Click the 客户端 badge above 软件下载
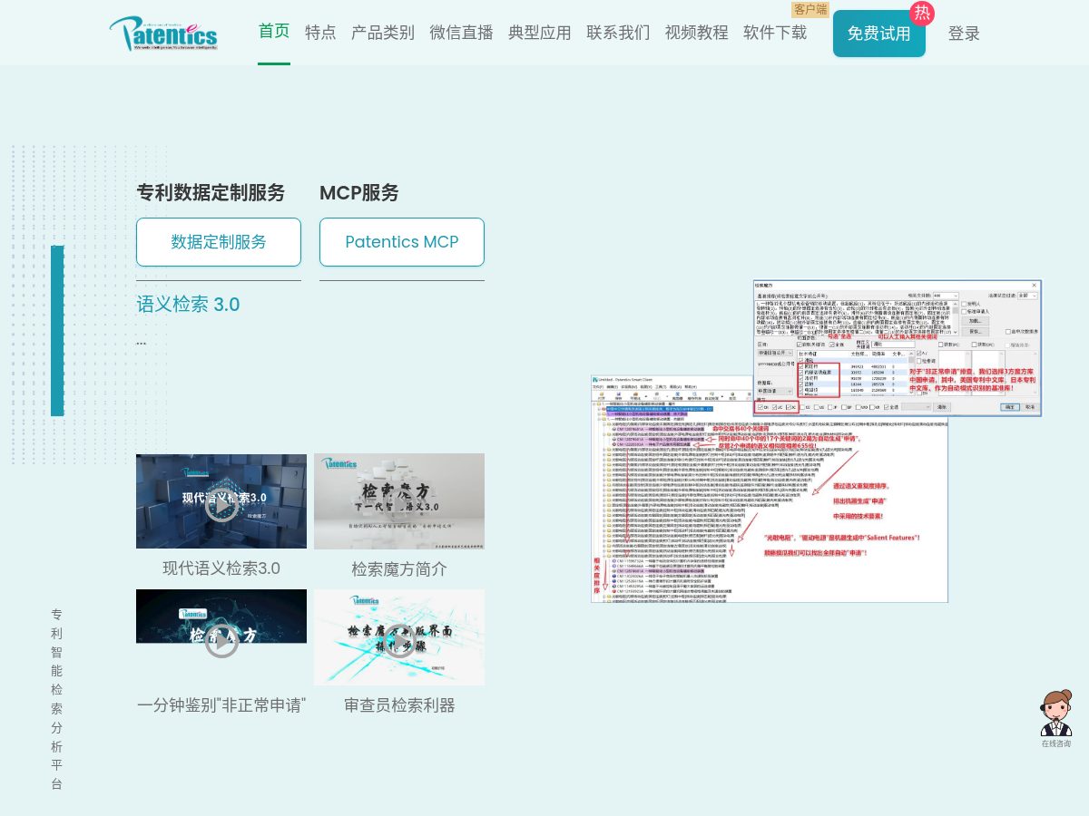1089x816 pixels. pos(810,9)
